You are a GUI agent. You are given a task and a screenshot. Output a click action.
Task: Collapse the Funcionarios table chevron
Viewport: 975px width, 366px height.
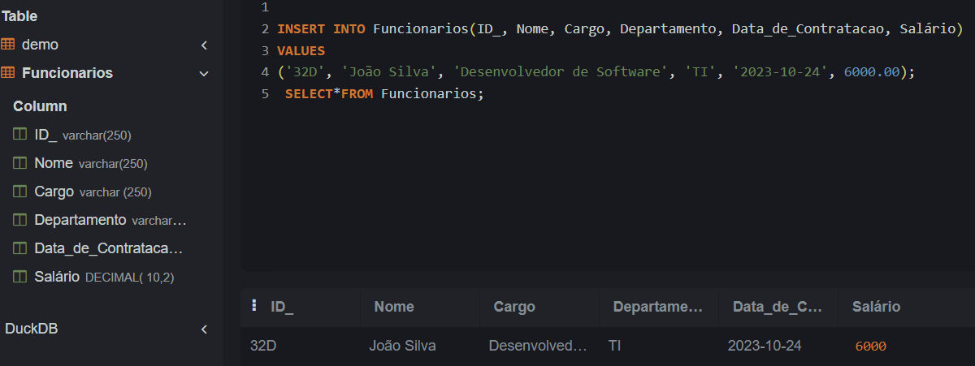point(204,73)
